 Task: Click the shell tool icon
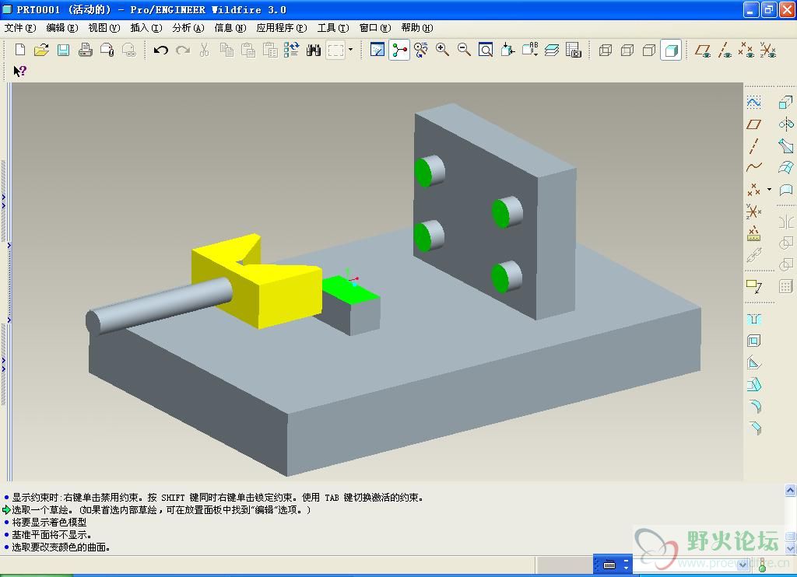click(753, 341)
